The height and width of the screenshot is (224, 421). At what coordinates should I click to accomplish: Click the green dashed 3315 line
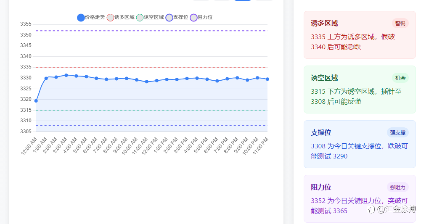pos(152,110)
